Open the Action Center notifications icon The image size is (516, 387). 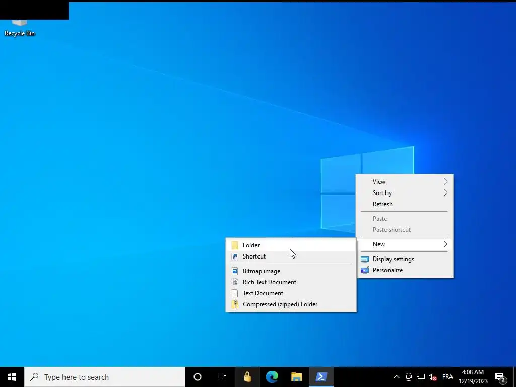tap(500, 377)
